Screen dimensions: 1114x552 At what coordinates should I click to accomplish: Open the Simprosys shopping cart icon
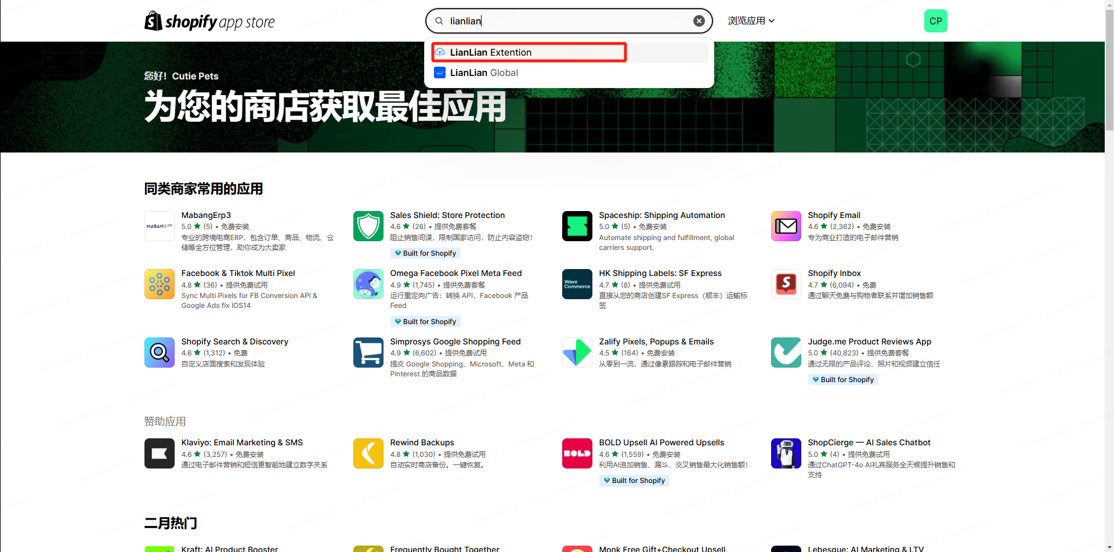[368, 353]
